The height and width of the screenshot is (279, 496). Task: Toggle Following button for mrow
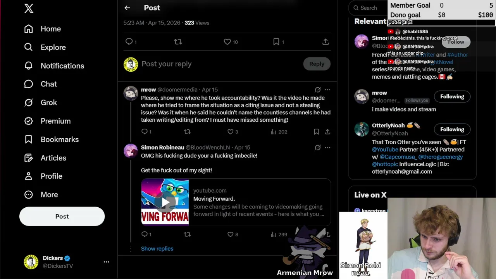tap(452, 96)
